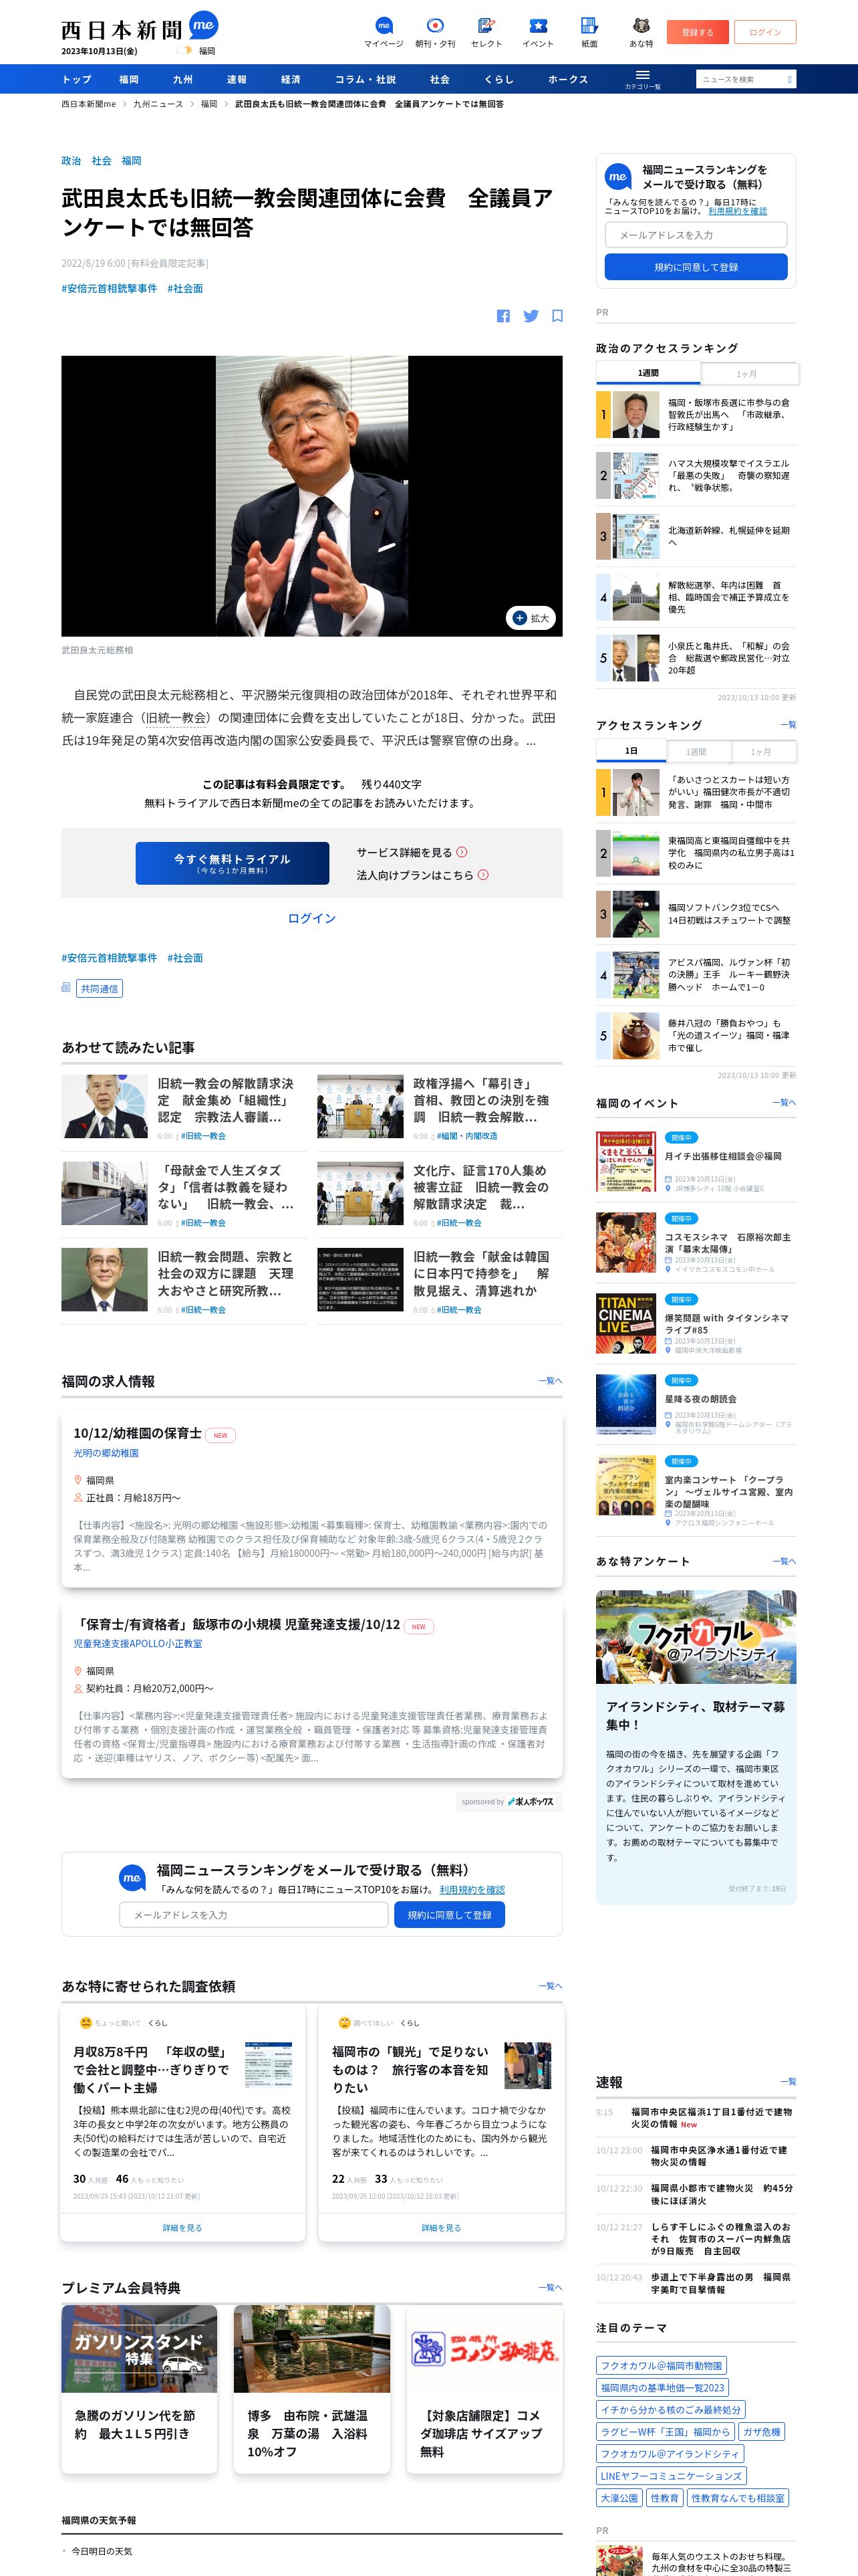The image size is (858, 2576).
Task: Open コメダ珈琲店 benefit card
Action: [484, 2389]
